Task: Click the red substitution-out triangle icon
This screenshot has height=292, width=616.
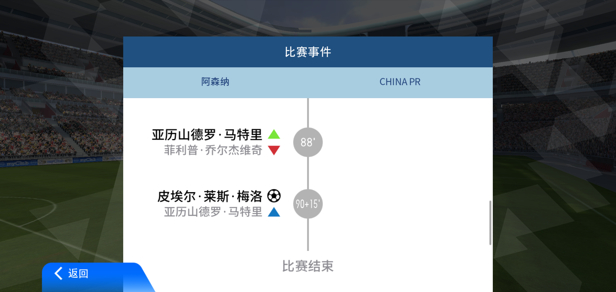Action: pos(274,150)
